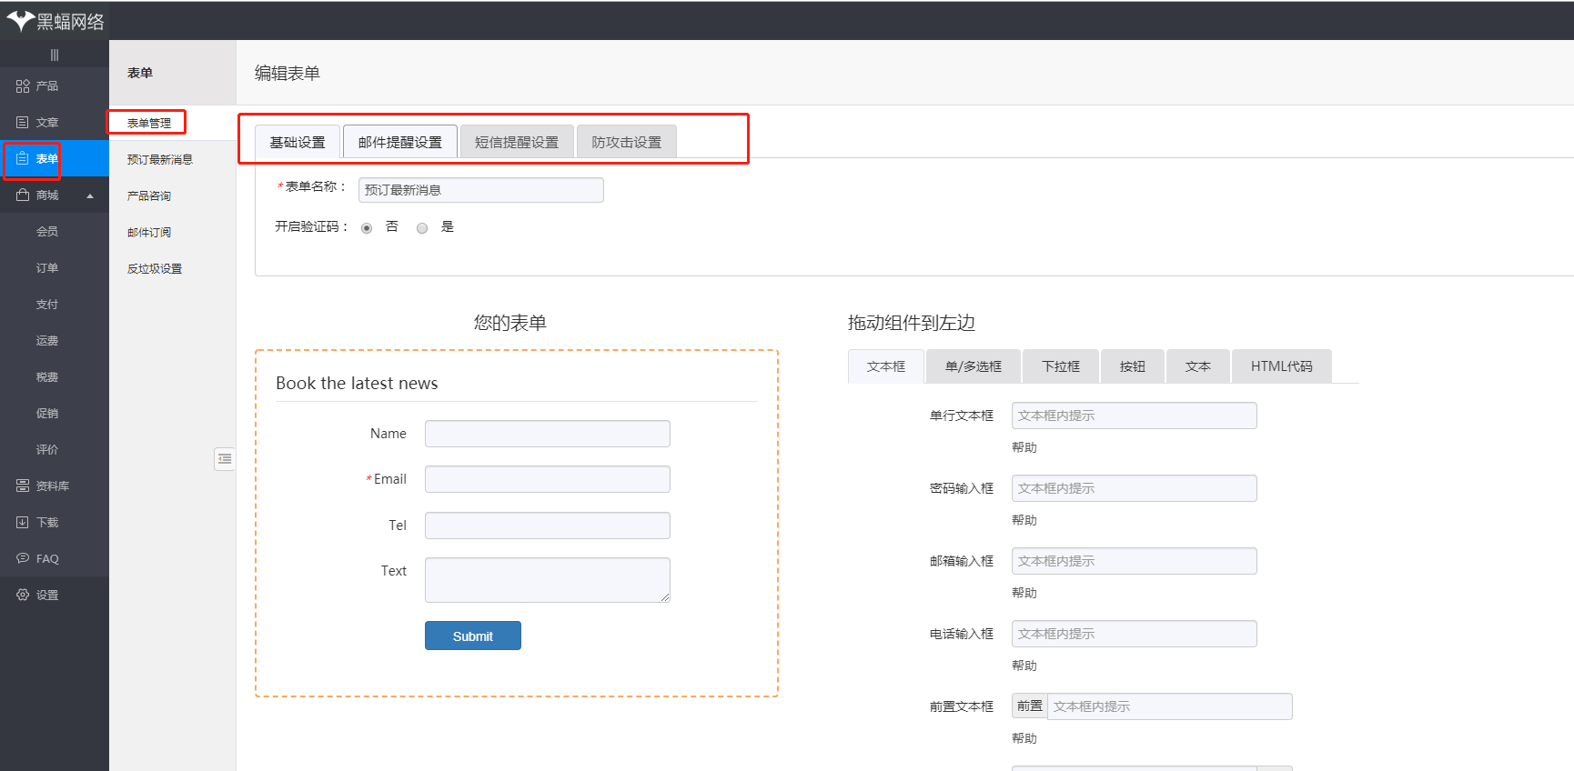Go to 促销 in the sidebar
This screenshot has height=771, width=1574.
pyautogui.click(x=47, y=413)
